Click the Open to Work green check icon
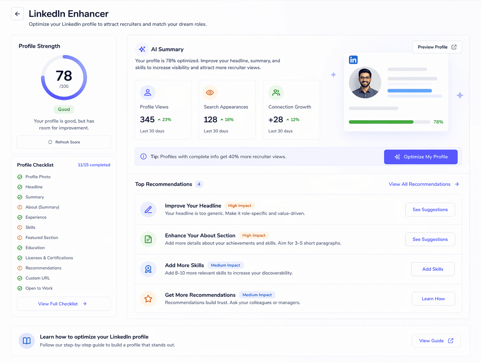 (20, 288)
